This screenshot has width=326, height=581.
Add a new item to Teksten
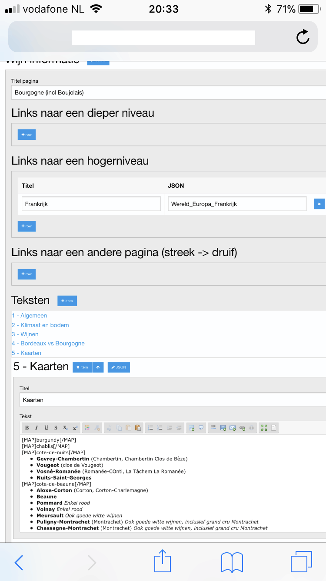point(67,301)
